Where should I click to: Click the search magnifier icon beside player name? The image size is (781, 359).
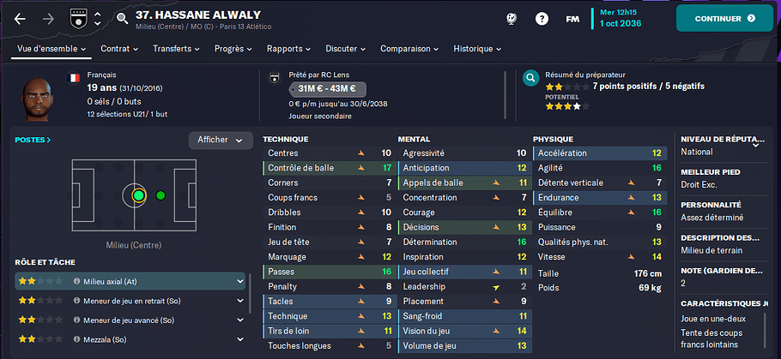(x=122, y=19)
